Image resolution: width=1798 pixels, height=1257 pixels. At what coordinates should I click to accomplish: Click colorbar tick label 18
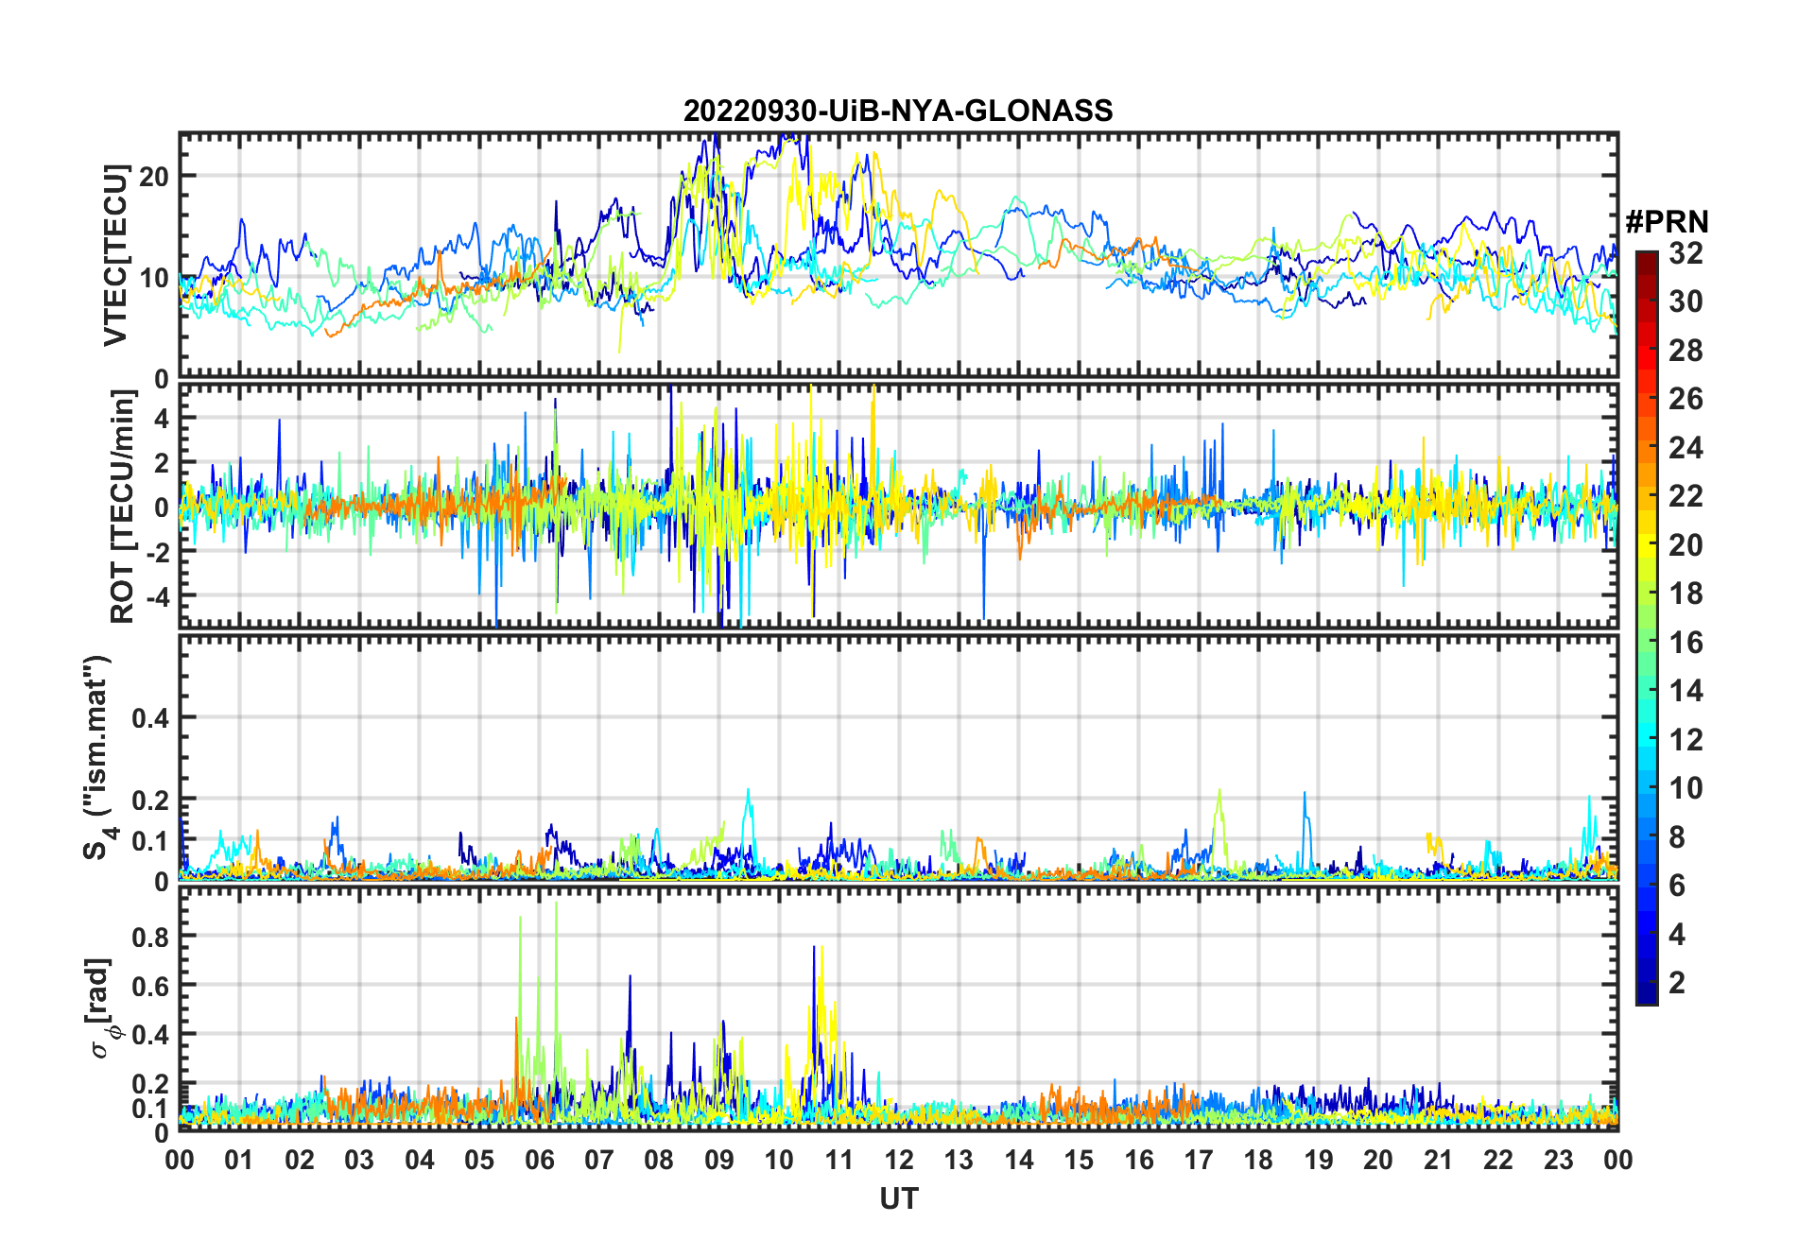click(1686, 594)
